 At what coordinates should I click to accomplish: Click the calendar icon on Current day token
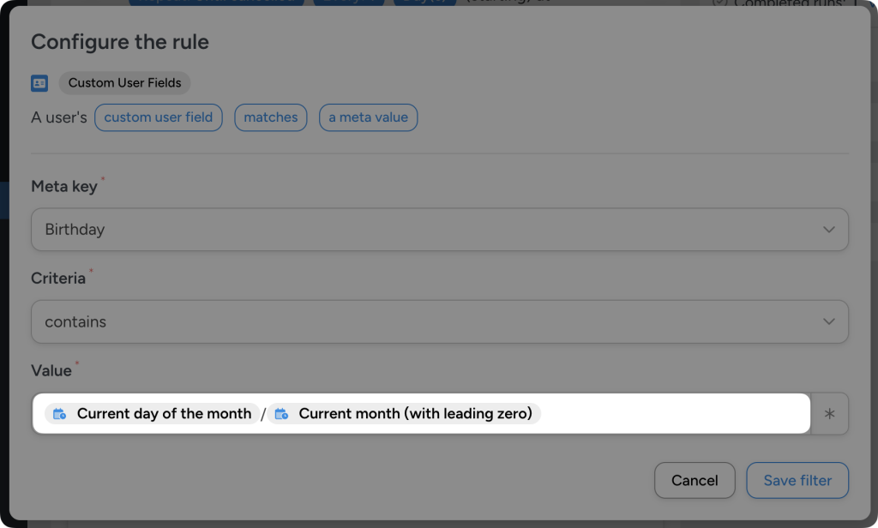click(x=59, y=413)
